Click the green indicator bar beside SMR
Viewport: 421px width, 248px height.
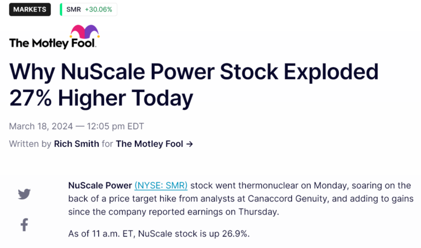click(61, 9)
